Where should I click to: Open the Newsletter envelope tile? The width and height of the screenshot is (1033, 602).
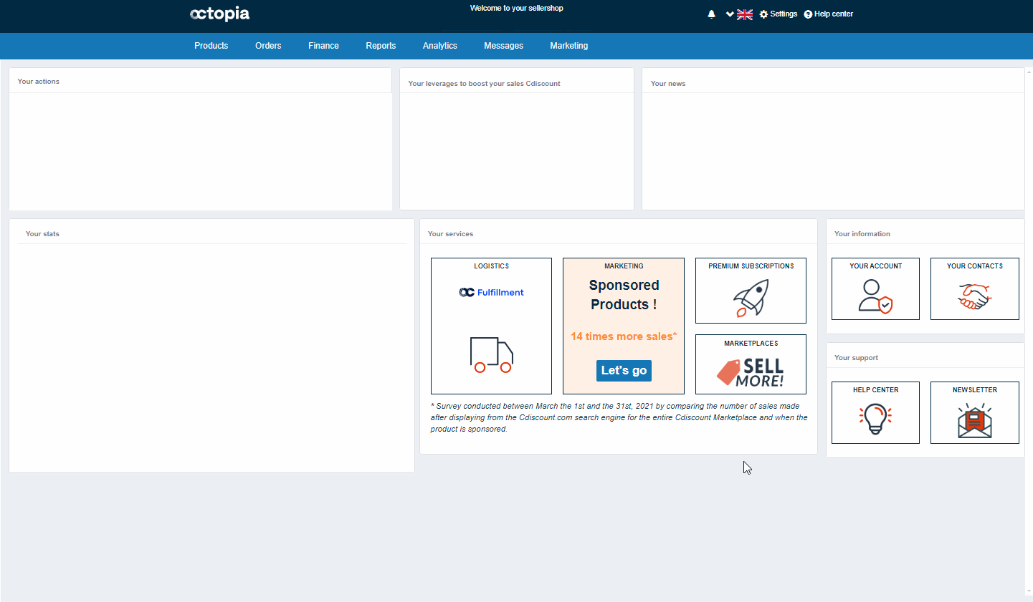click(x=974, y=413)
